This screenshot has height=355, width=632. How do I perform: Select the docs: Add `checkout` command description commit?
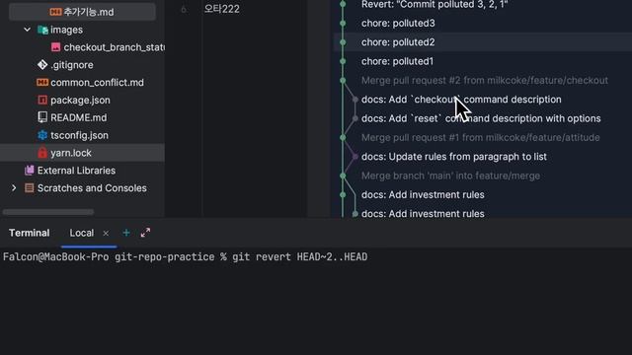[x=461, y=100]
